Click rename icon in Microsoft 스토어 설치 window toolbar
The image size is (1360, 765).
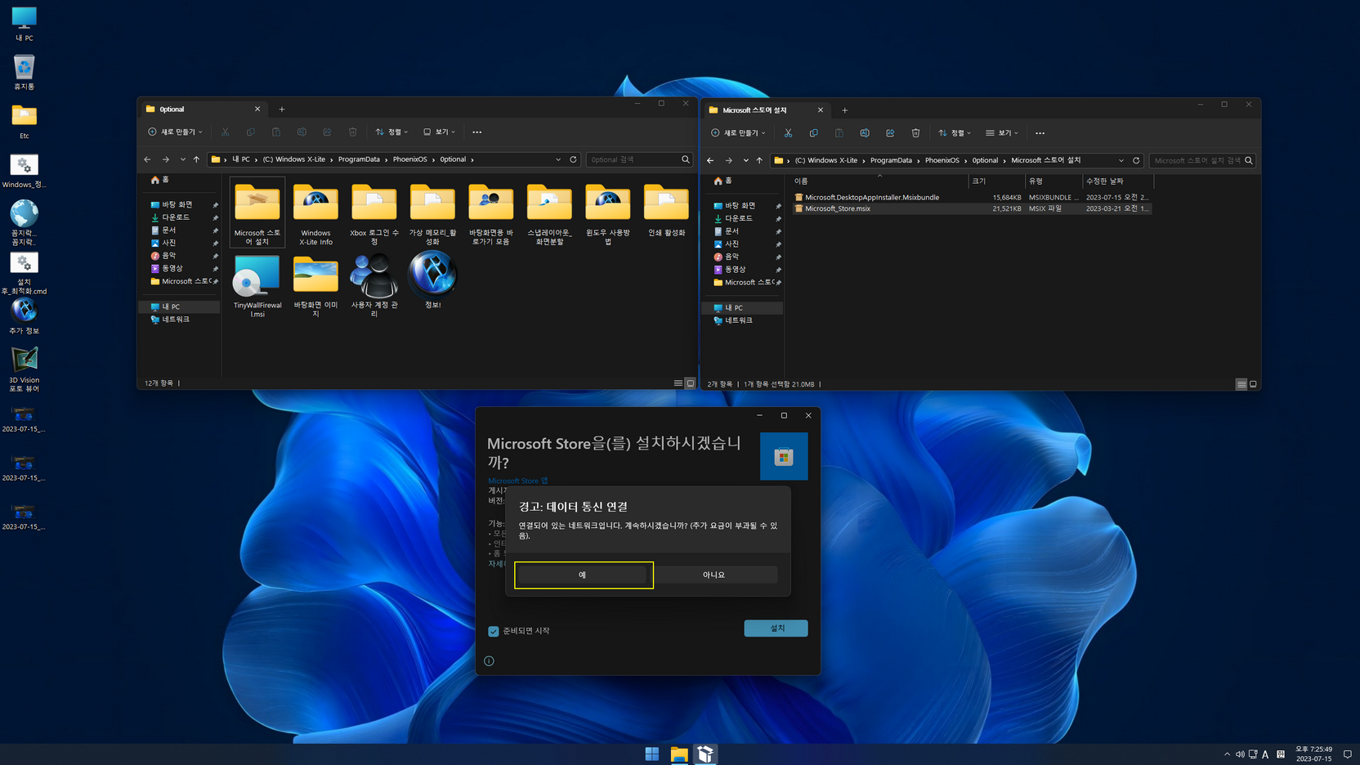click(x=865, y=132)
